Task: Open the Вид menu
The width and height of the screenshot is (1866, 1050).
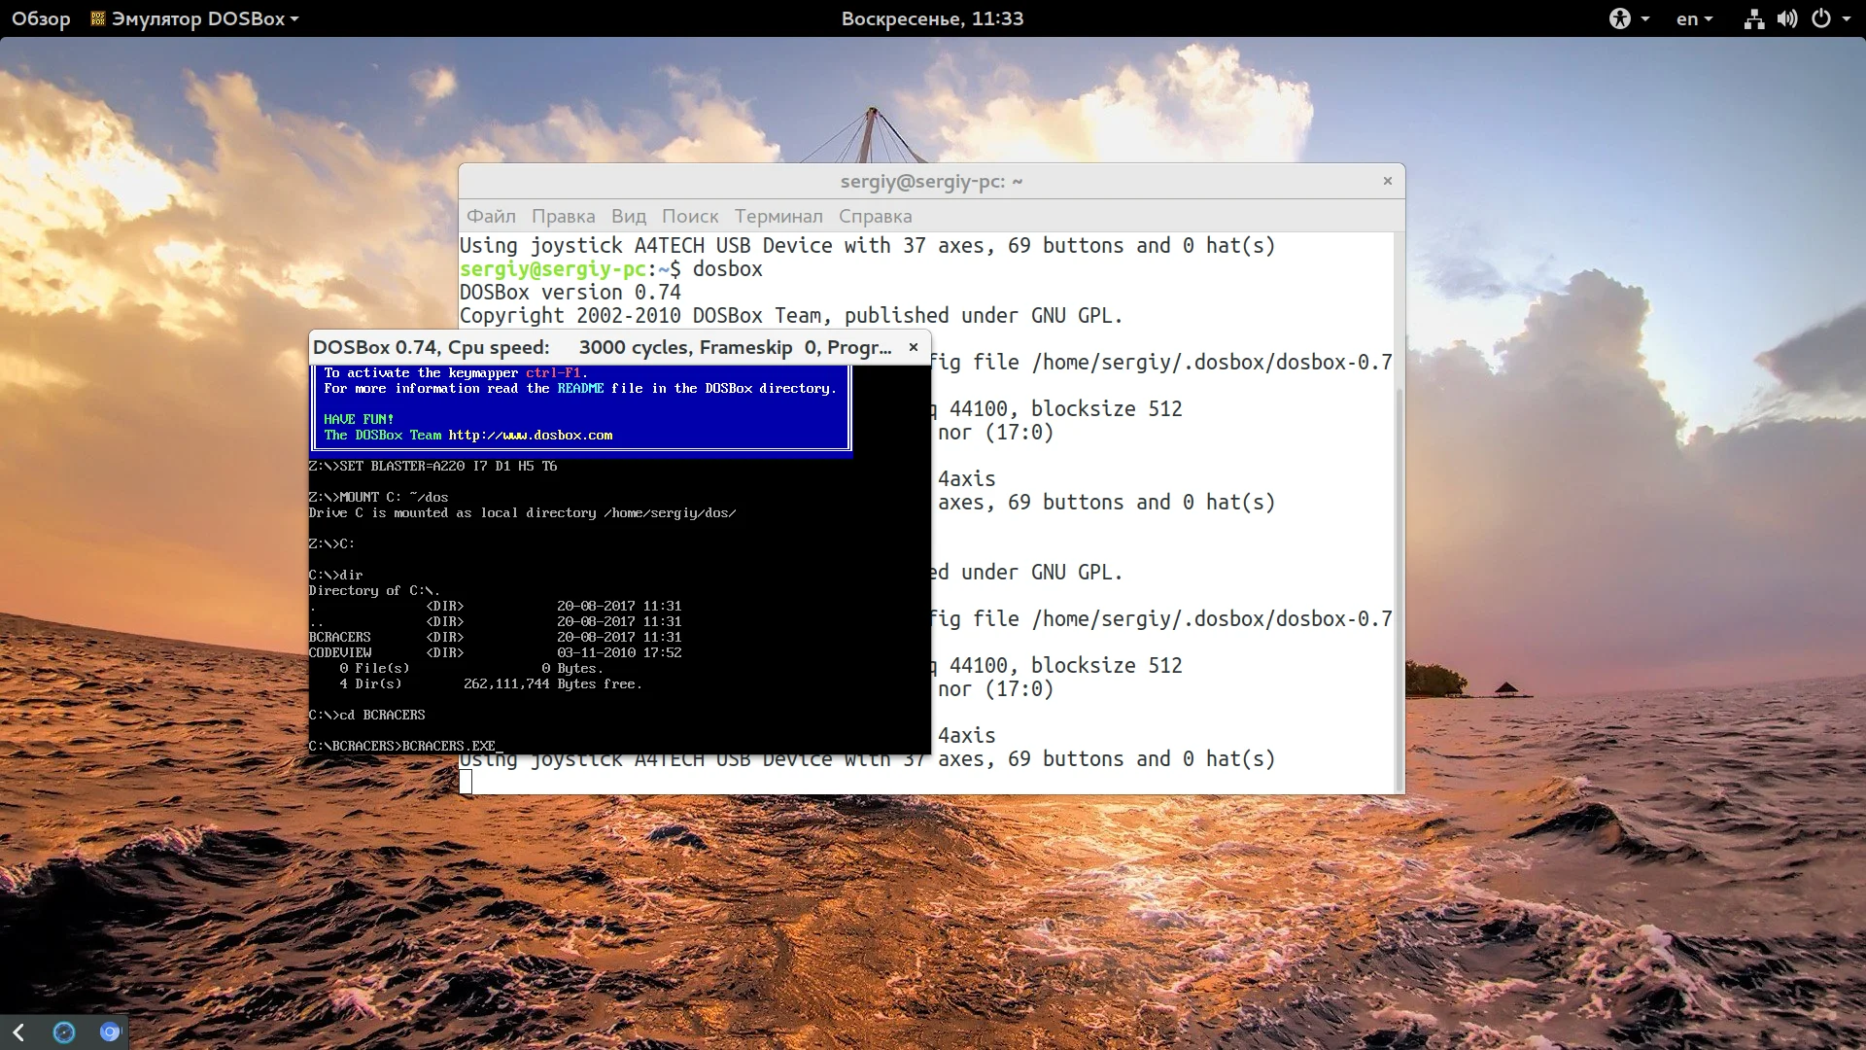Action: [628, 216]
